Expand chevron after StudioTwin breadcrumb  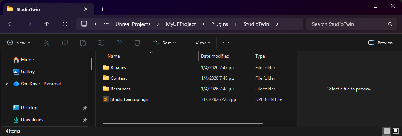pos(277,24)
